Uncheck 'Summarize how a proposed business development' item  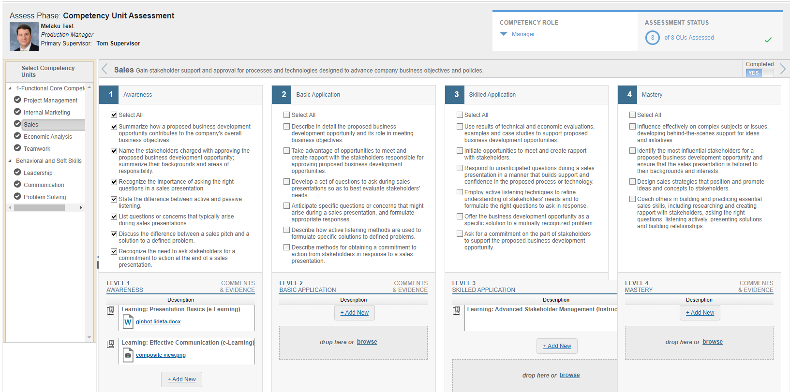[114, 127]
